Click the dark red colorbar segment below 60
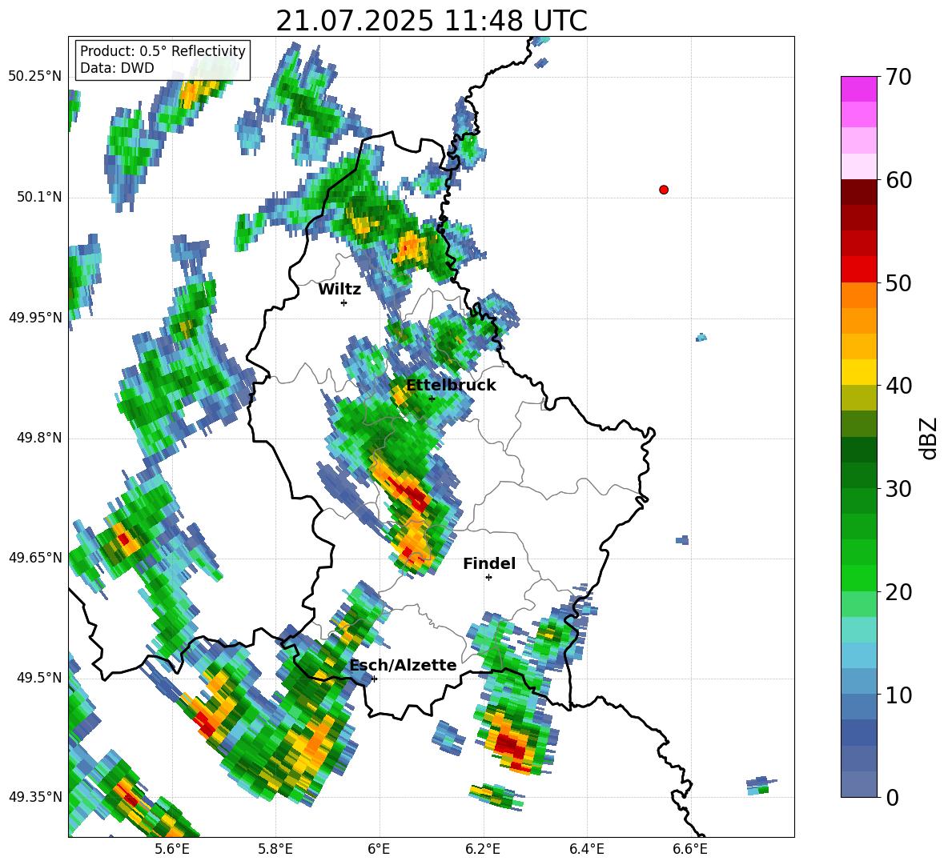Viewport: 948px width, 865px height. tap(858, 192)
